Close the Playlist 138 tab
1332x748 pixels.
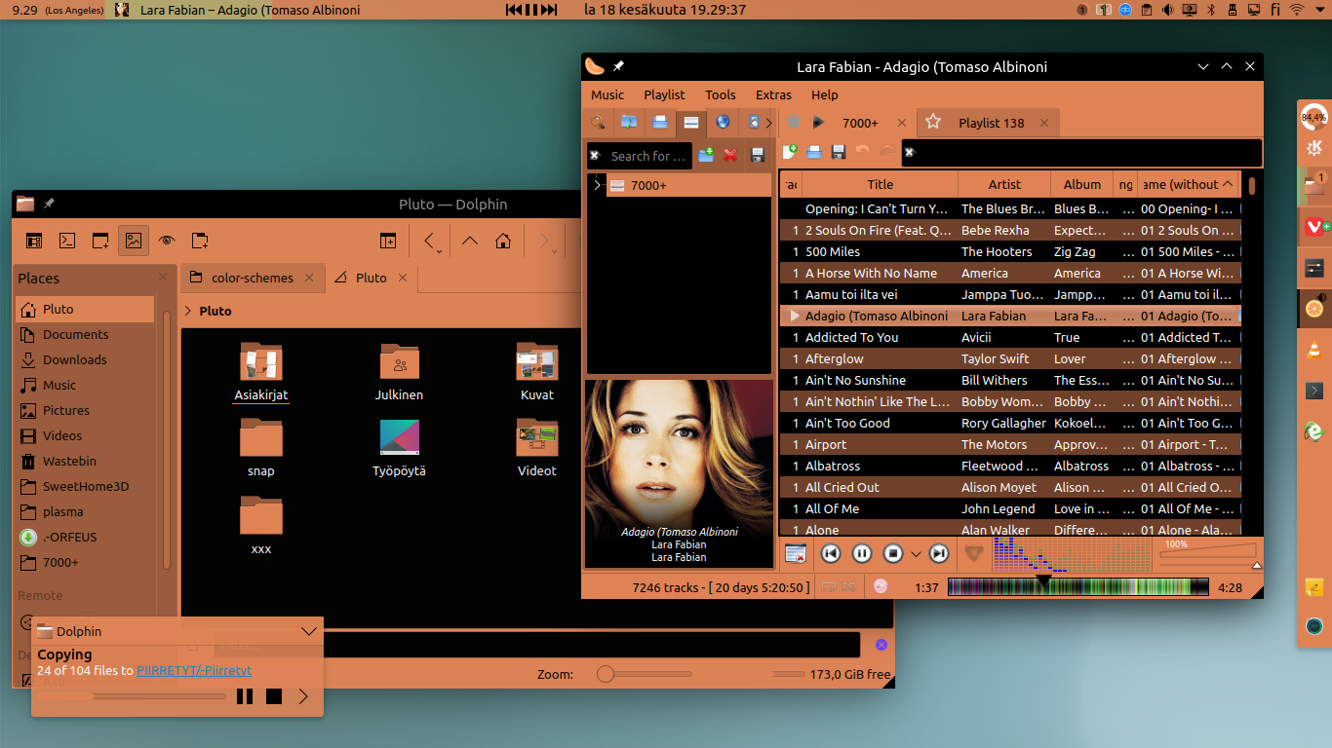pyautogui.click(x=1043, y=123)
